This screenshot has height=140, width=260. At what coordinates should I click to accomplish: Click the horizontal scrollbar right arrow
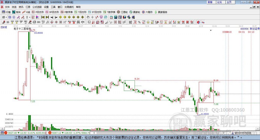[x=223, y=133]
